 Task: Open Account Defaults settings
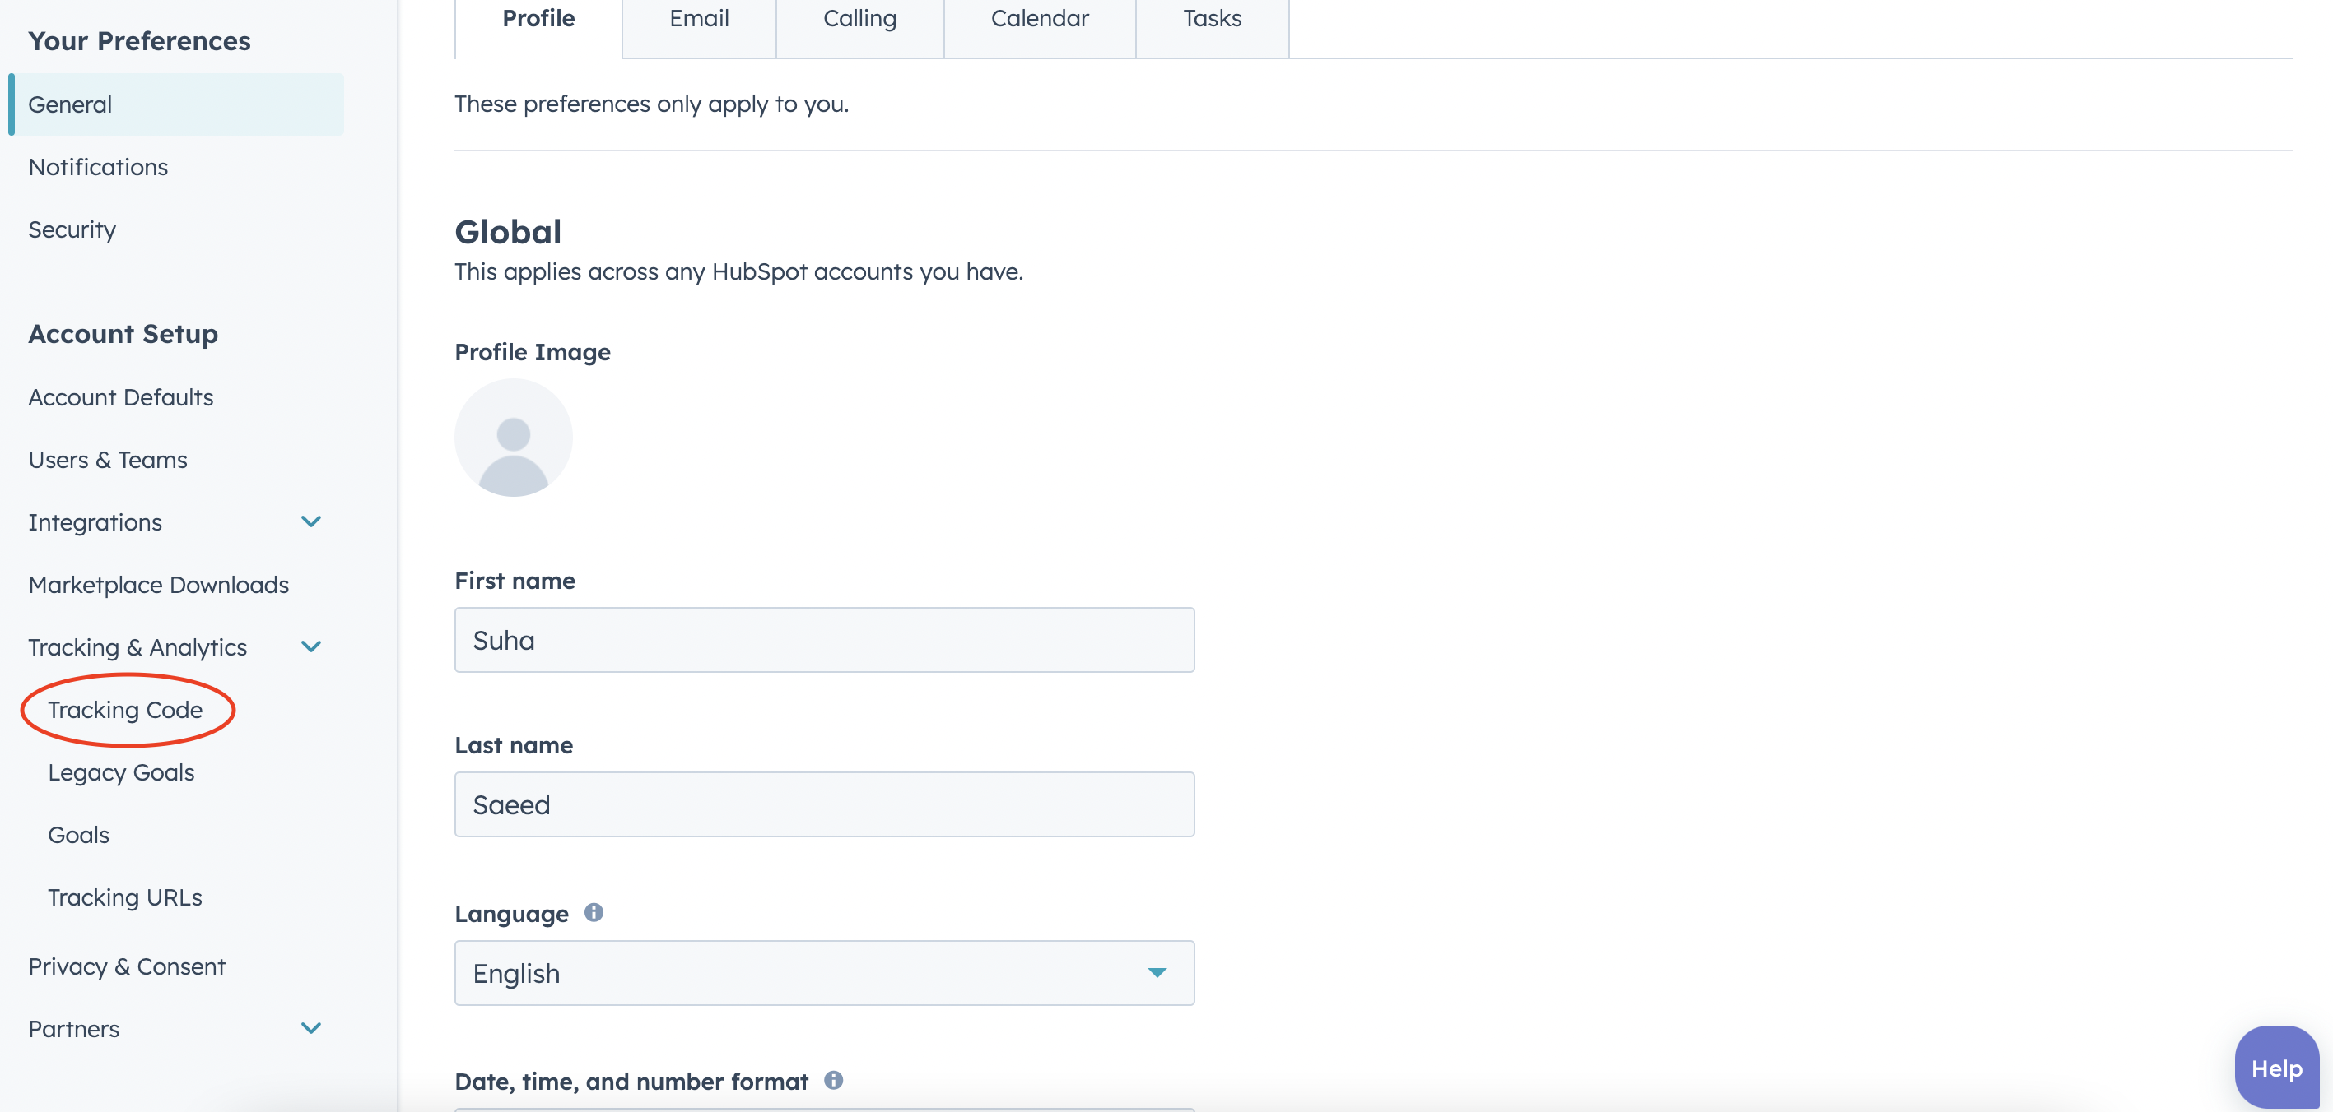pos(120,397)
